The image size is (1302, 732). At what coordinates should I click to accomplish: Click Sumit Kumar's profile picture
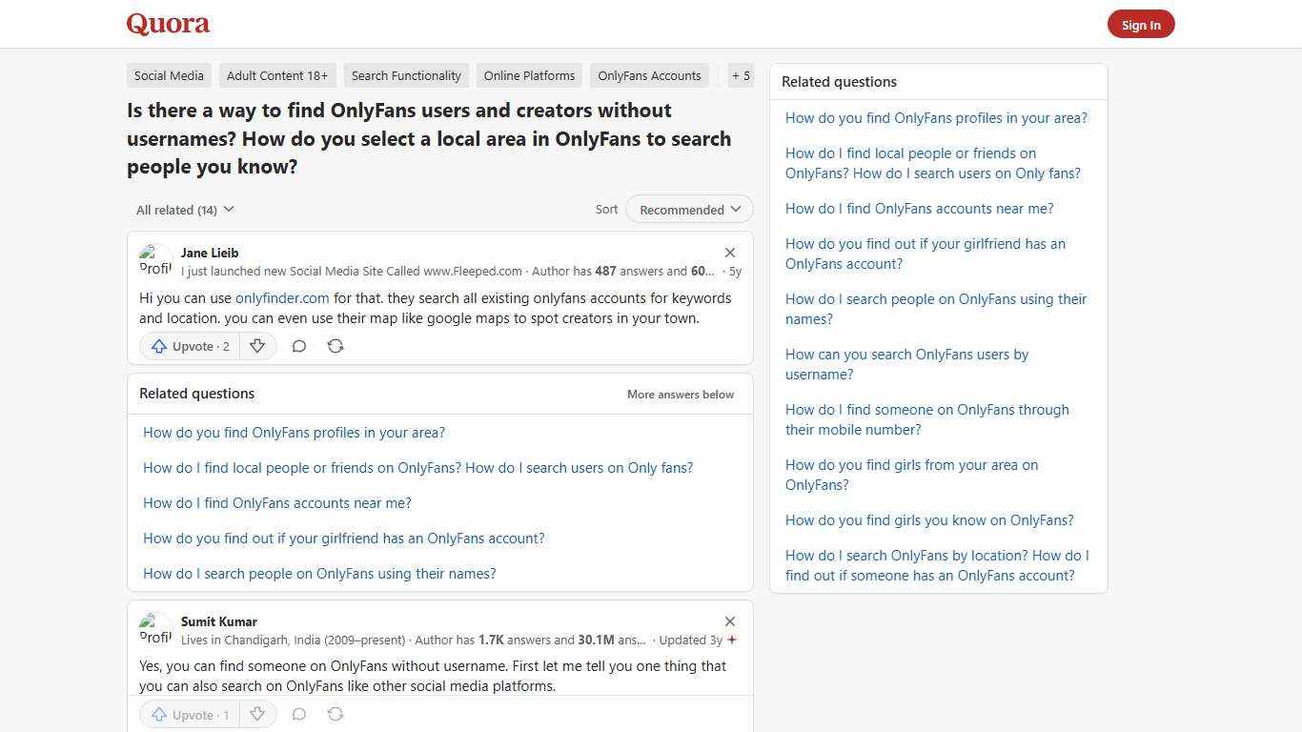(155, 628)
